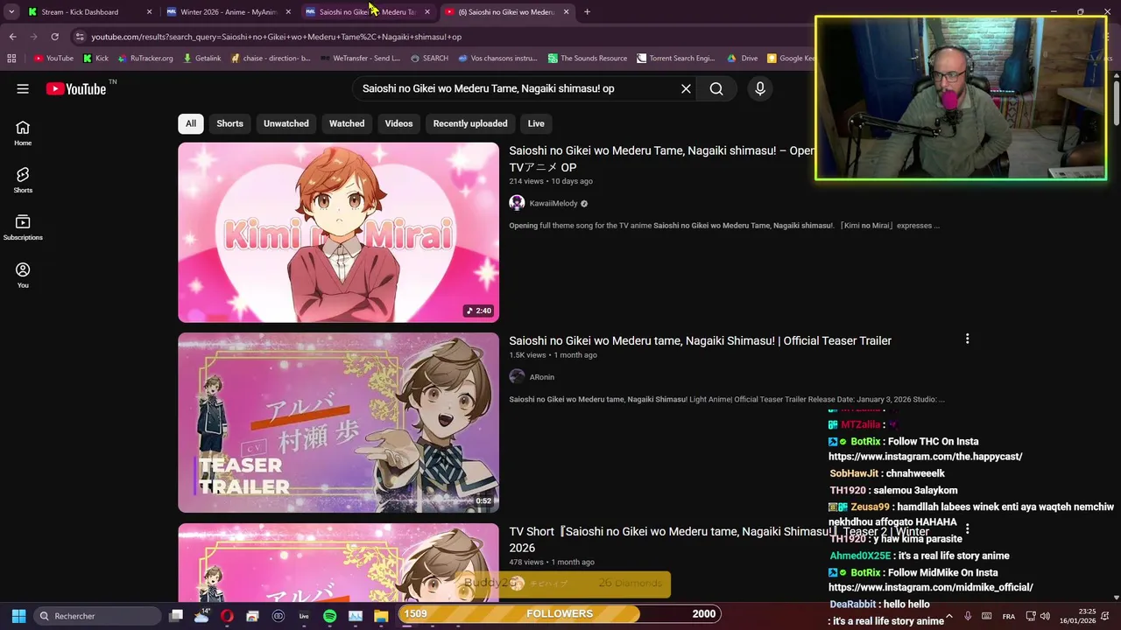
Task: Open the Kick bookmark
Action: pyautogui.click(x=95, y=59)
